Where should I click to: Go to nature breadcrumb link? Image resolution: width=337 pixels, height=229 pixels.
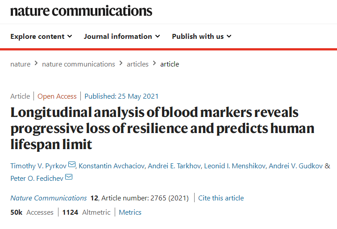click(x=21, y=64)
